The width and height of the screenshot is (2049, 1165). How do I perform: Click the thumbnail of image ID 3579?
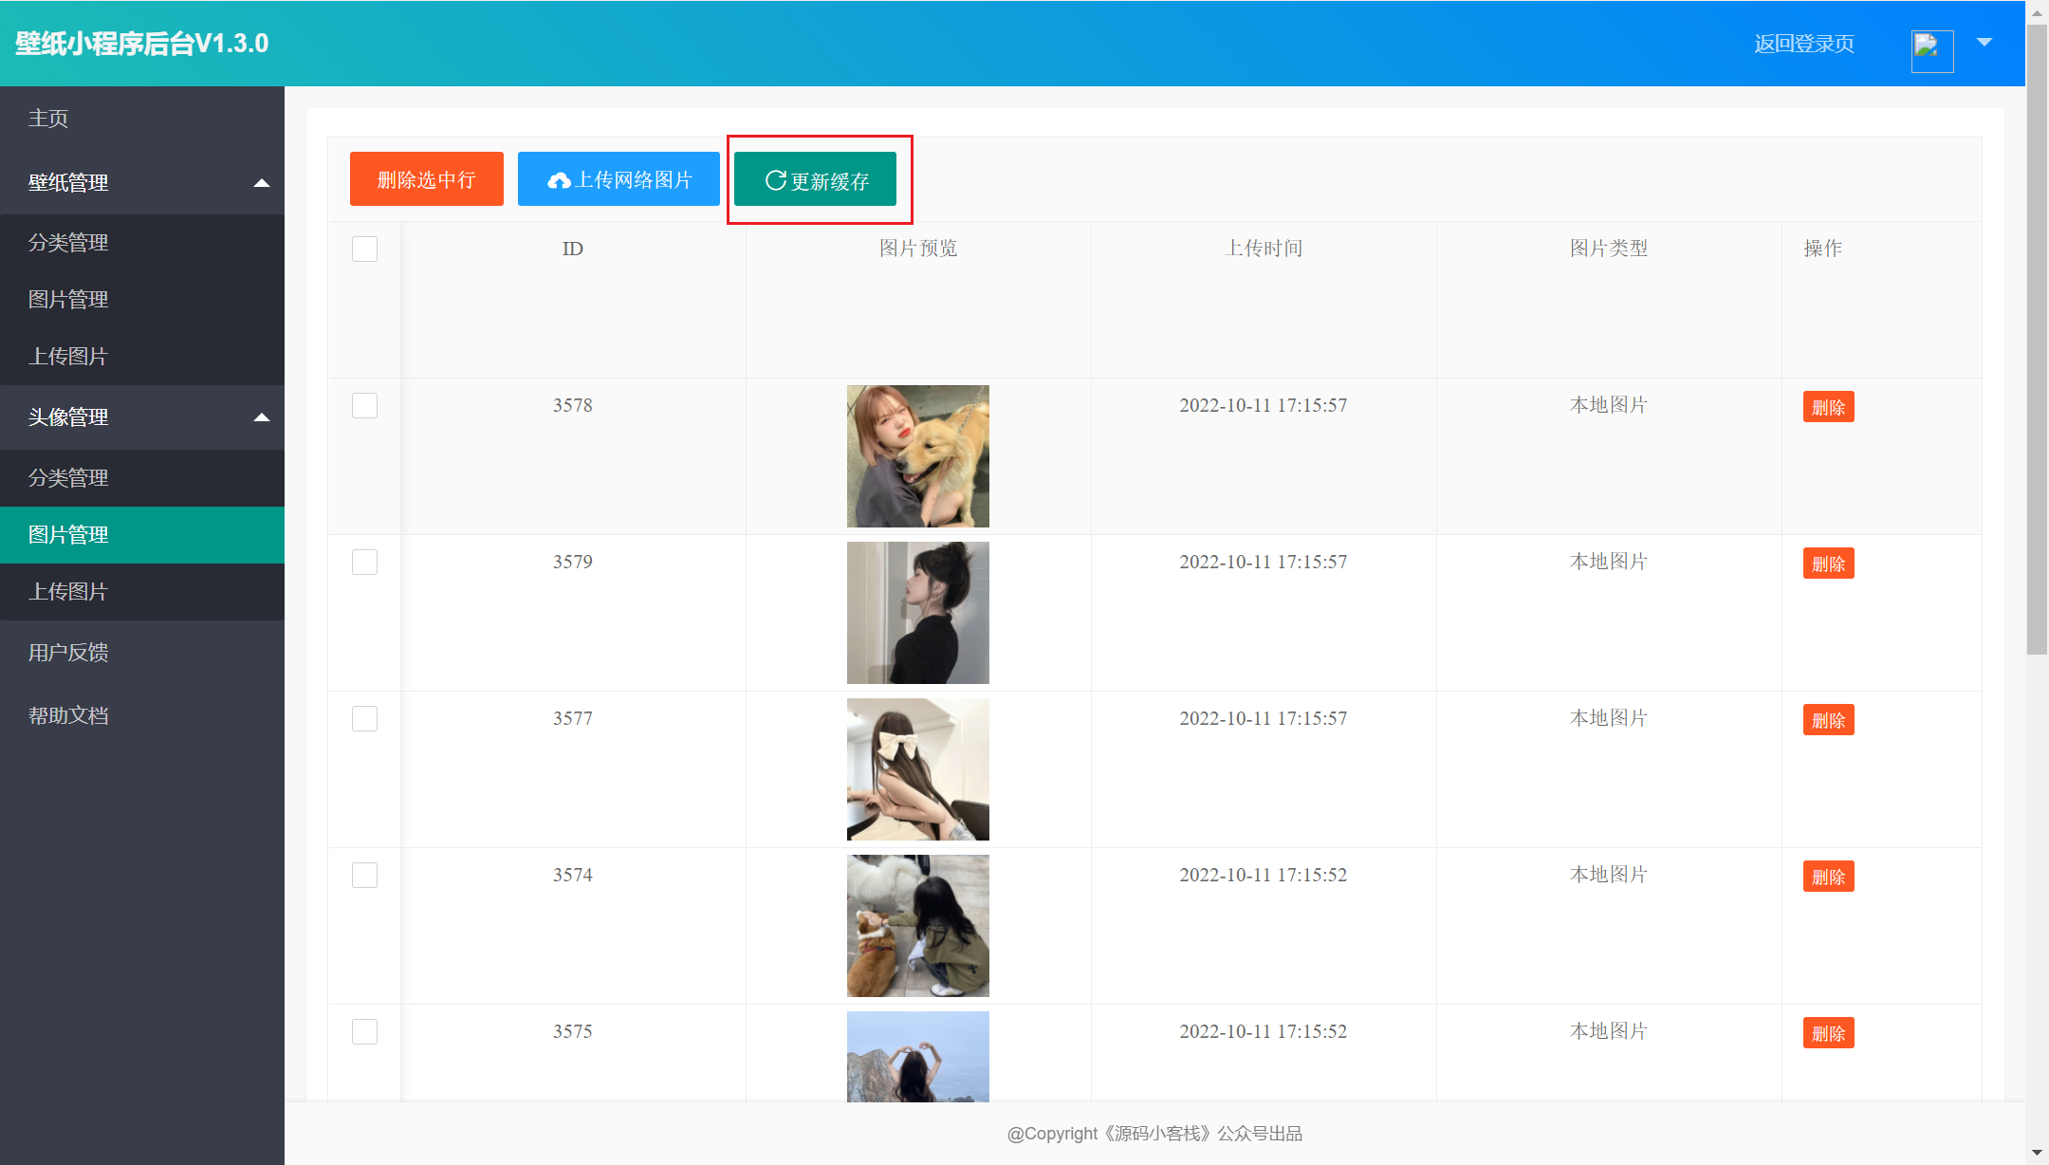click(x=916, y=612)
